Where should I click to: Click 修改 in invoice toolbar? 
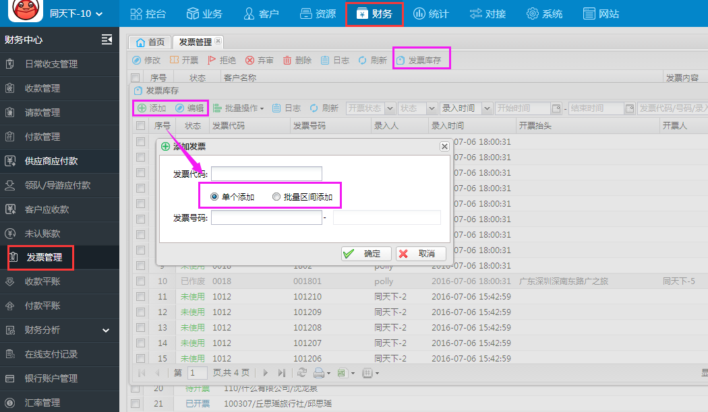coord(146,60)
